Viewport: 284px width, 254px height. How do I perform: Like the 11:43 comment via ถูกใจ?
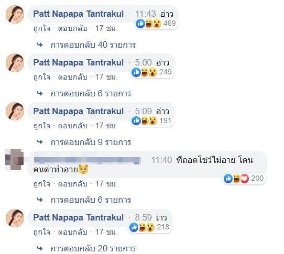click(x=42, y=28)
